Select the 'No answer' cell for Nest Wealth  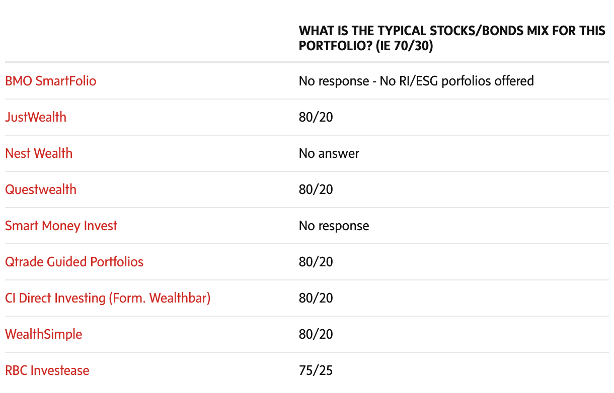coord(329,153)
